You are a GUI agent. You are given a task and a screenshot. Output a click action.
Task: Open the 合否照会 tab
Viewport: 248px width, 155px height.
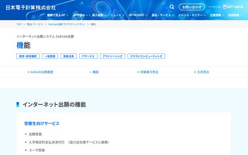click(x=201, y=72)
